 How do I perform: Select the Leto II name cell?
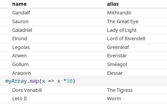[20, 99]
